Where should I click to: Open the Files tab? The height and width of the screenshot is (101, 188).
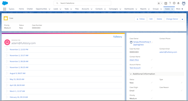[x=77, y=9]
